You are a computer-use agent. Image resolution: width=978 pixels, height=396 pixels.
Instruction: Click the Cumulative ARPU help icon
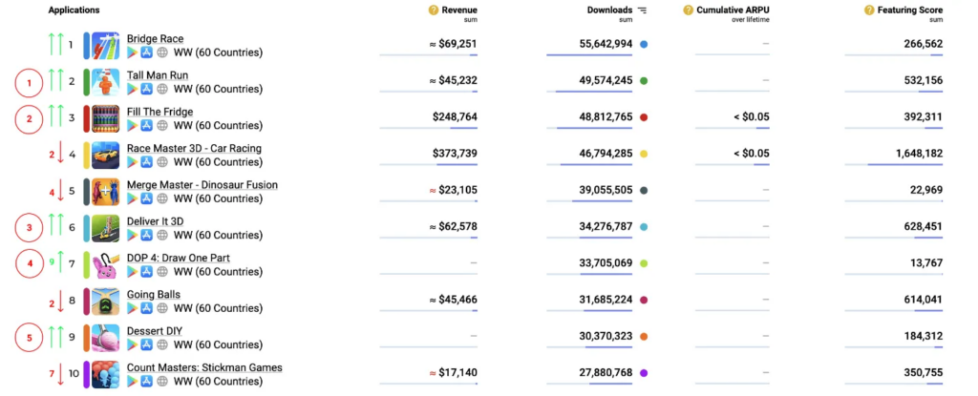click(x=689, y=10)
